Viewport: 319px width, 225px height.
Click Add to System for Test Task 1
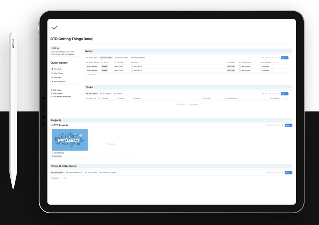coord(92,66)
